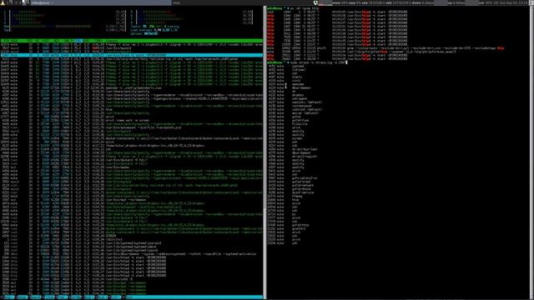534x300 pixels.
Task: Click F10 Quit in htop function bar
Action: click(x=128, y=297)
